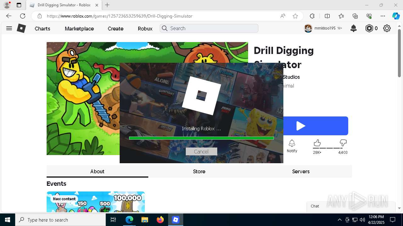Select the About tab
This screenshot has width=403, height=226.
tap(97, 171)
